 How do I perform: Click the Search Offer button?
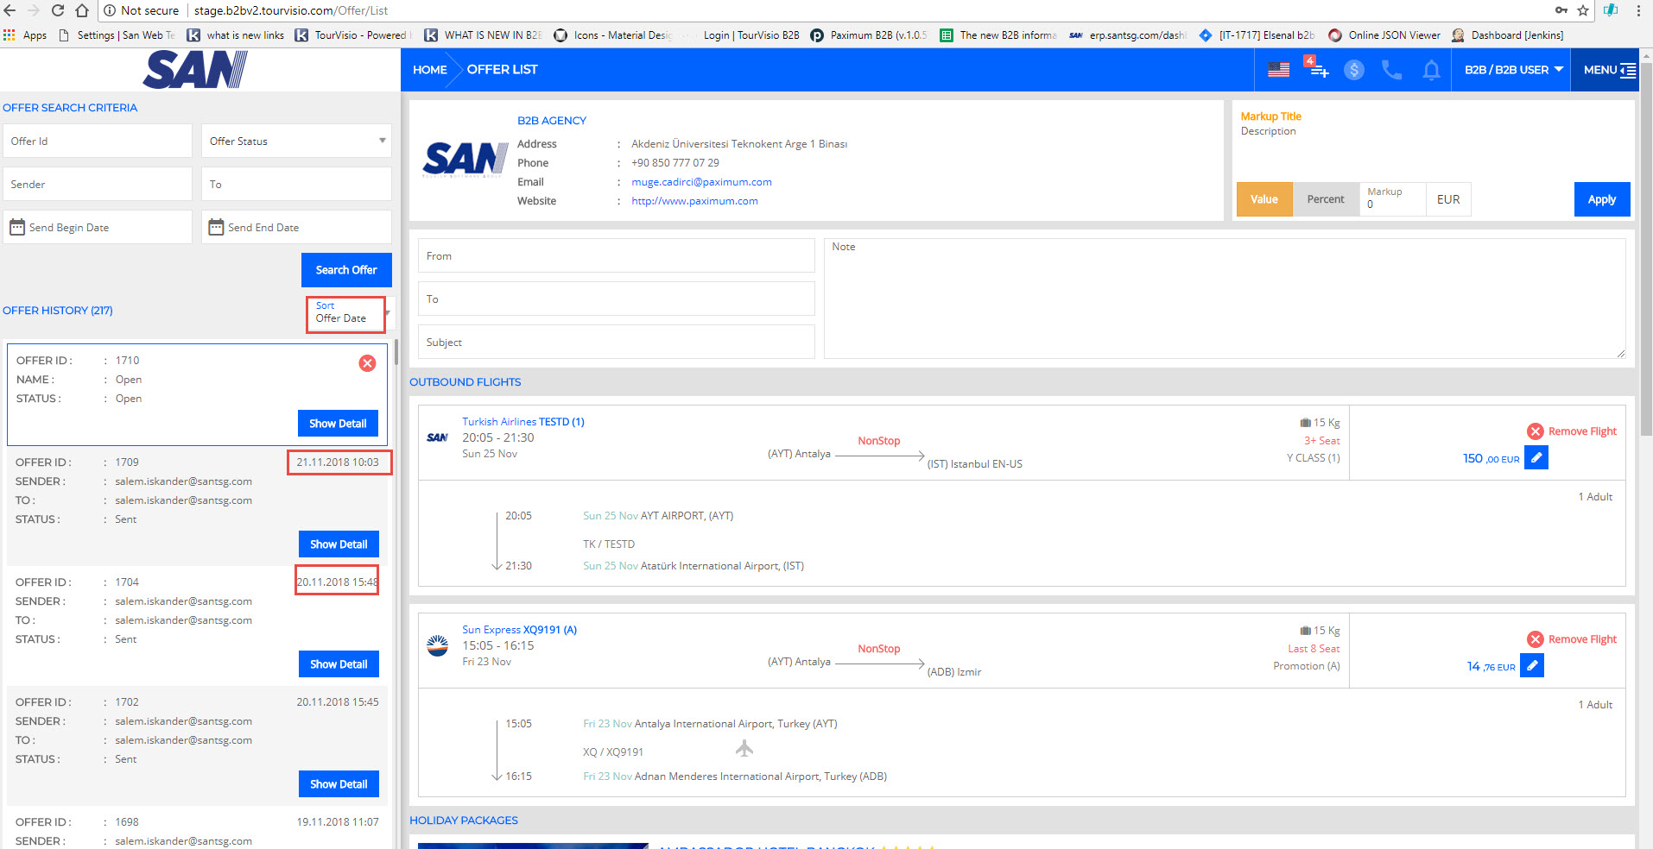pyautogui.click(x=345, y=270)
